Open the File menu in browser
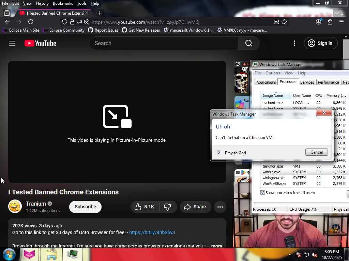 coord(5,3)
